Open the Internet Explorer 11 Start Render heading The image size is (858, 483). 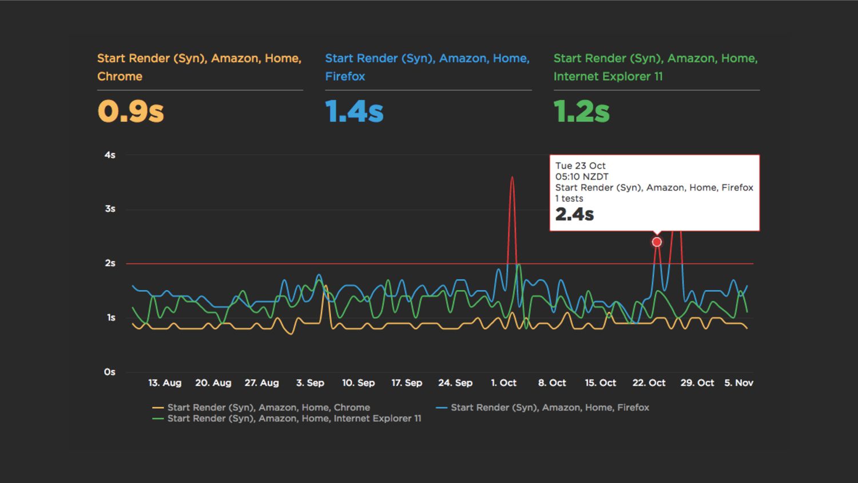[656, 67]
